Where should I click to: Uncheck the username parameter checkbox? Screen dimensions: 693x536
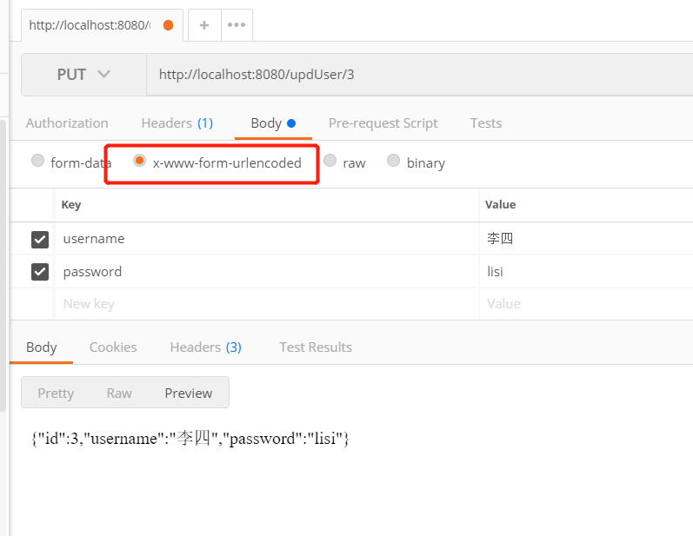40,239
